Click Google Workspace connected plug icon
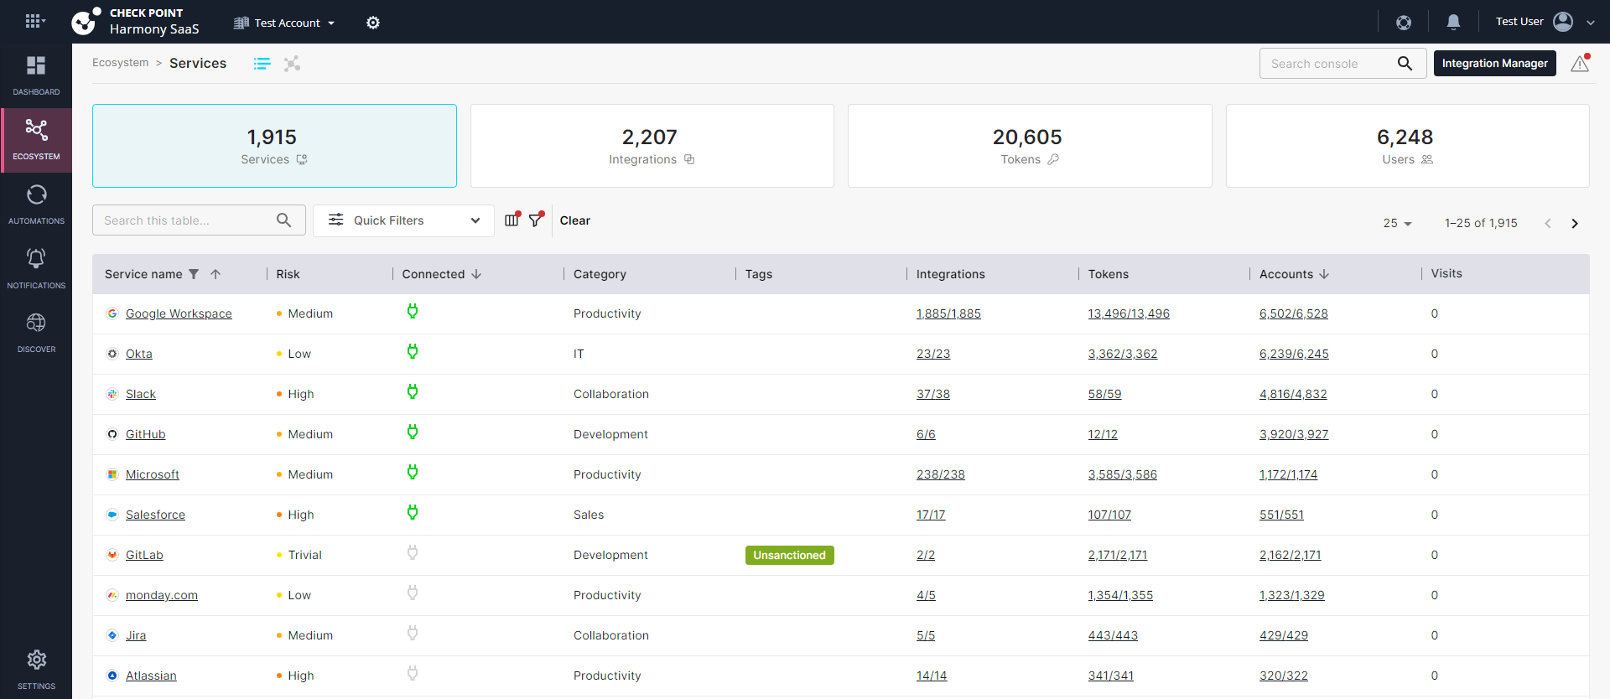The width and height of the screenshot is (1610, 699). (x=413, y=312)
